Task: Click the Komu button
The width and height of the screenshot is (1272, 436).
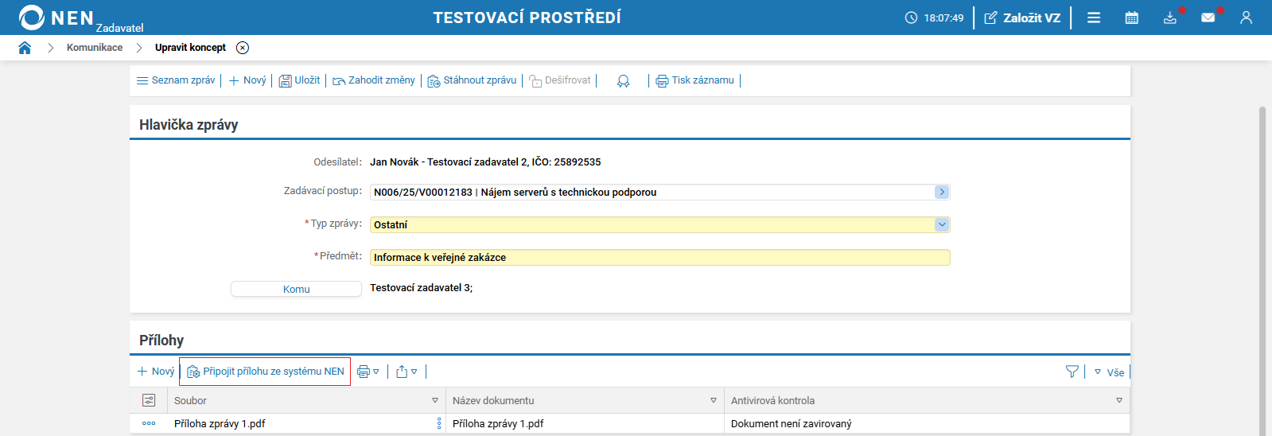Action: [x=296, y=289]
